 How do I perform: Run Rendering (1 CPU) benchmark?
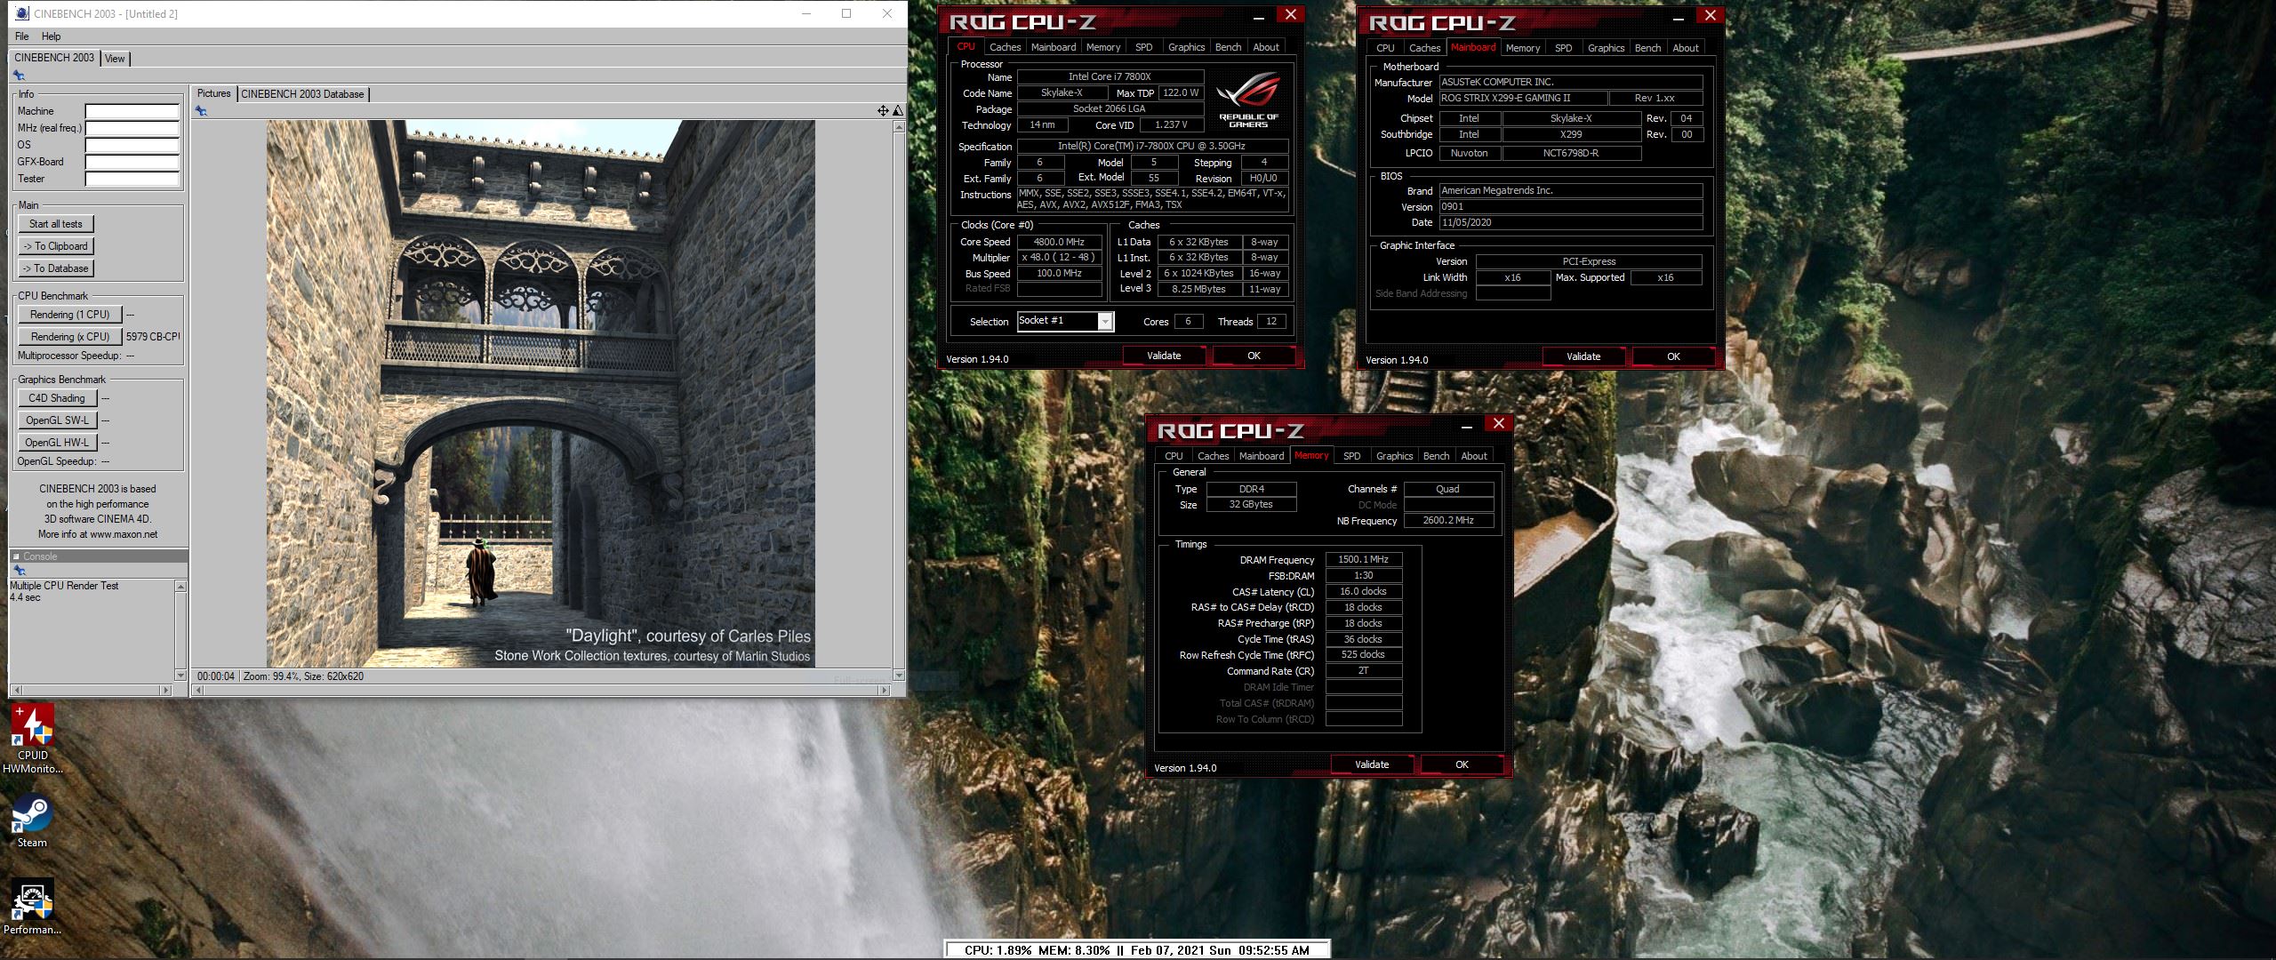(69, 315)
